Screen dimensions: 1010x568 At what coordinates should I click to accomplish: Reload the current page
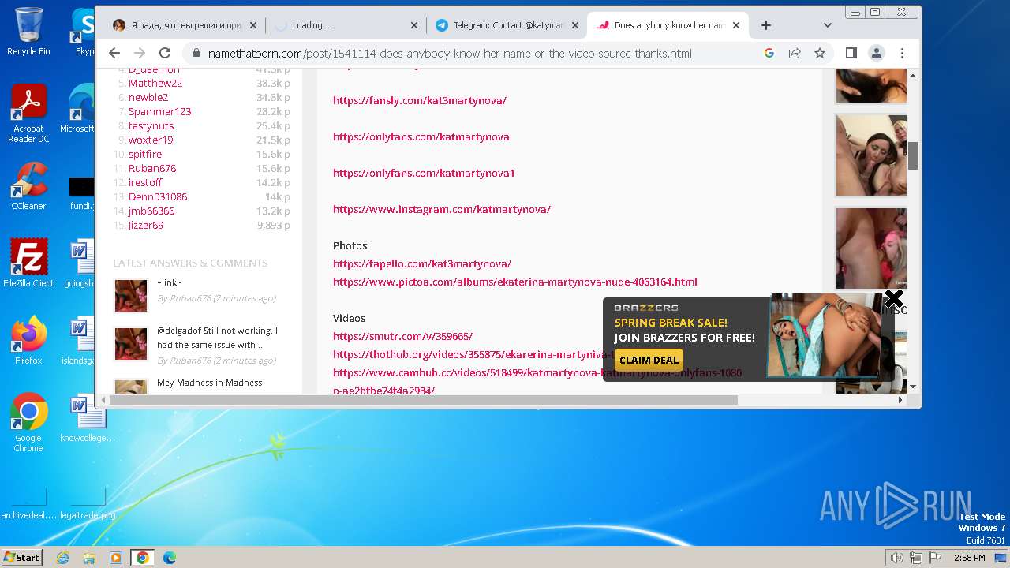pos(165,53)
